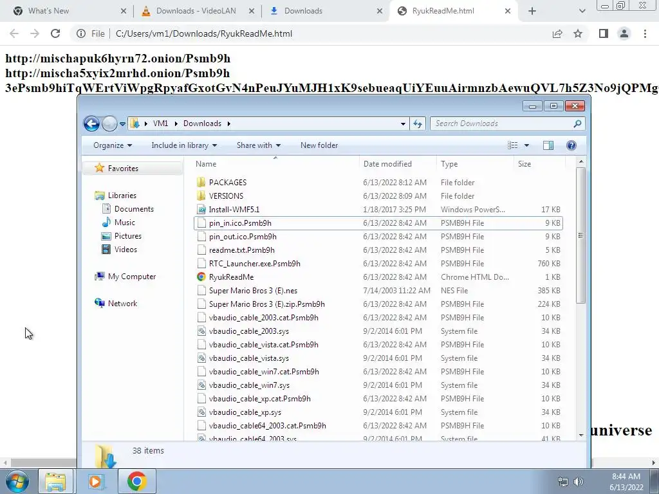Open Documents library
659x494 pixels.
(134, 209)
